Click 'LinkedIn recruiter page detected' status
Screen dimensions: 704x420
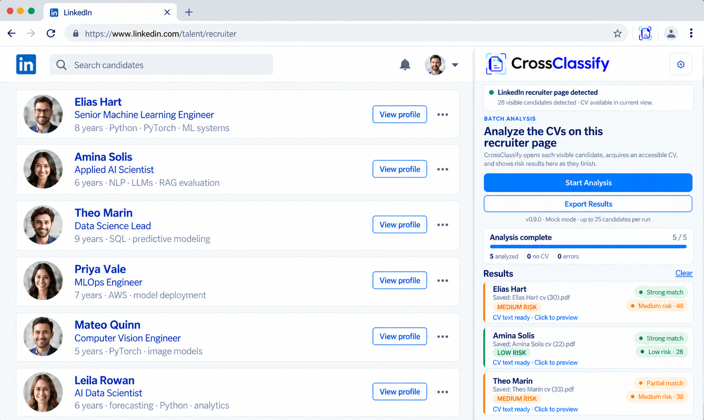point(547,92)
